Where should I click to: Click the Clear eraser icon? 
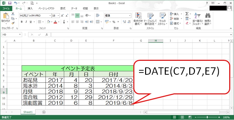187,23
